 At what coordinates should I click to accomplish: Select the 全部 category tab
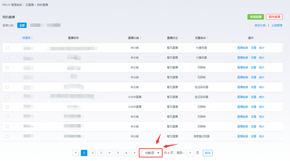click(22, 25)
